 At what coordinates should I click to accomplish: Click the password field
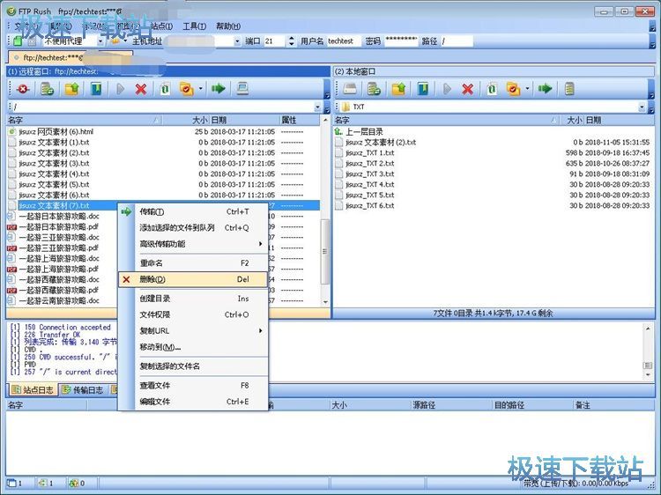(401, 41)
